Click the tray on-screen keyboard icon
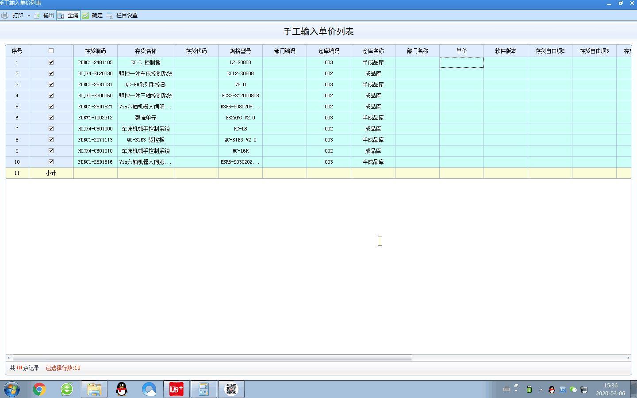The image size is (637, 398). click(507, 390)
